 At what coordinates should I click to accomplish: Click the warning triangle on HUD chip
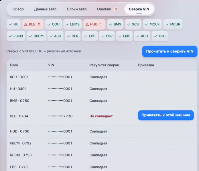click(87, 24)
